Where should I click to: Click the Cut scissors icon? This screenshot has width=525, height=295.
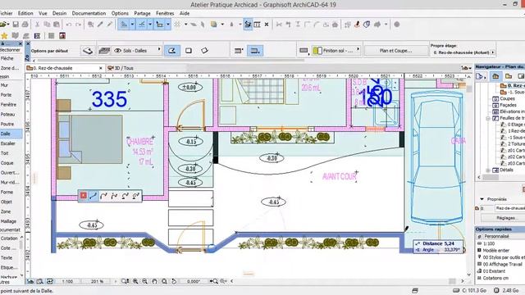click(x=37, y=25)
